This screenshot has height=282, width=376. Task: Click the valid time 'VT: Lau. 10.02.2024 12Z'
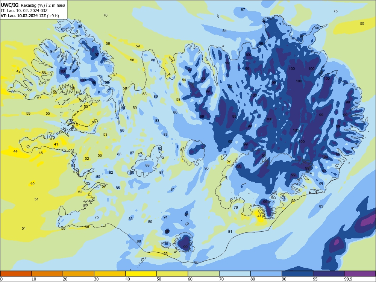(x=23, y=16)
